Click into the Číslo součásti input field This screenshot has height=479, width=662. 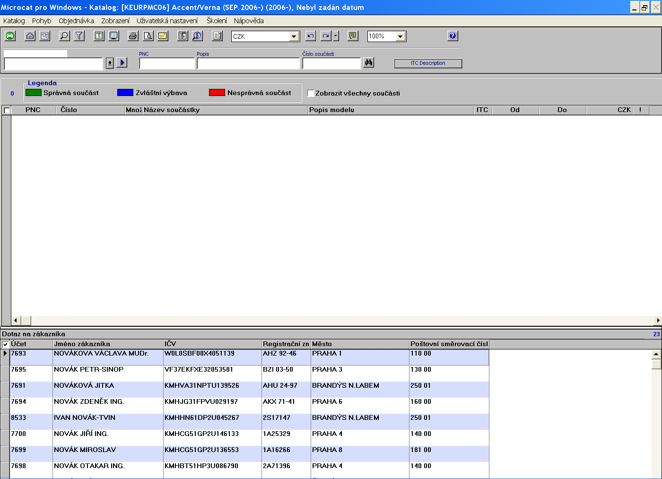coord(331,63)
